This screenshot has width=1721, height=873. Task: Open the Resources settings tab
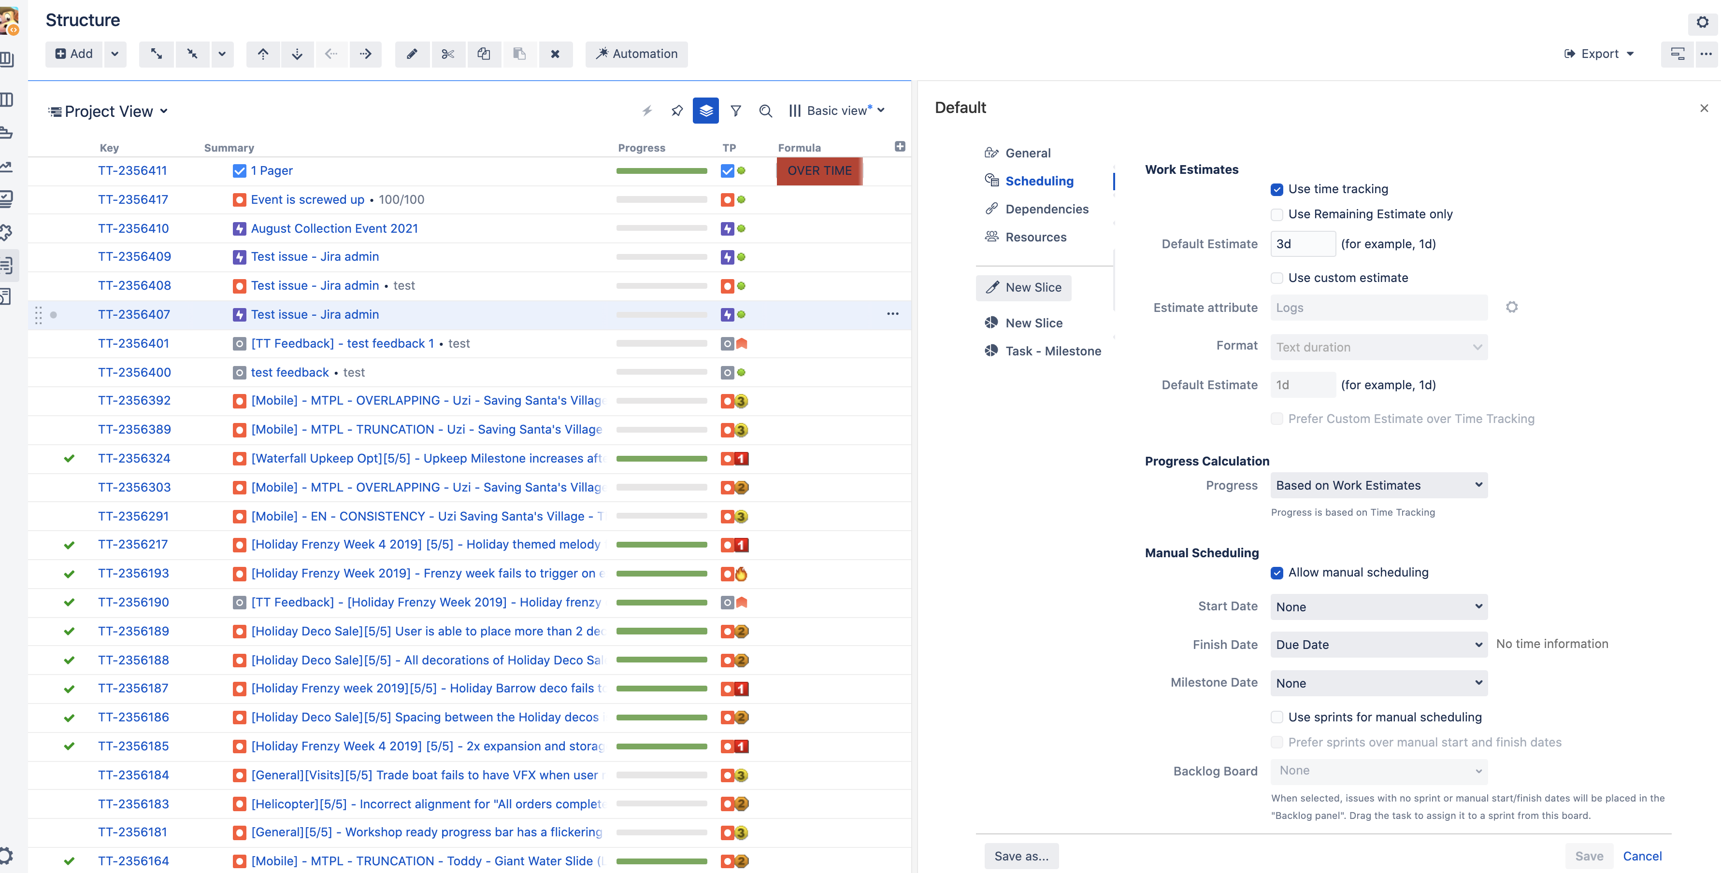coord(1035,237)
